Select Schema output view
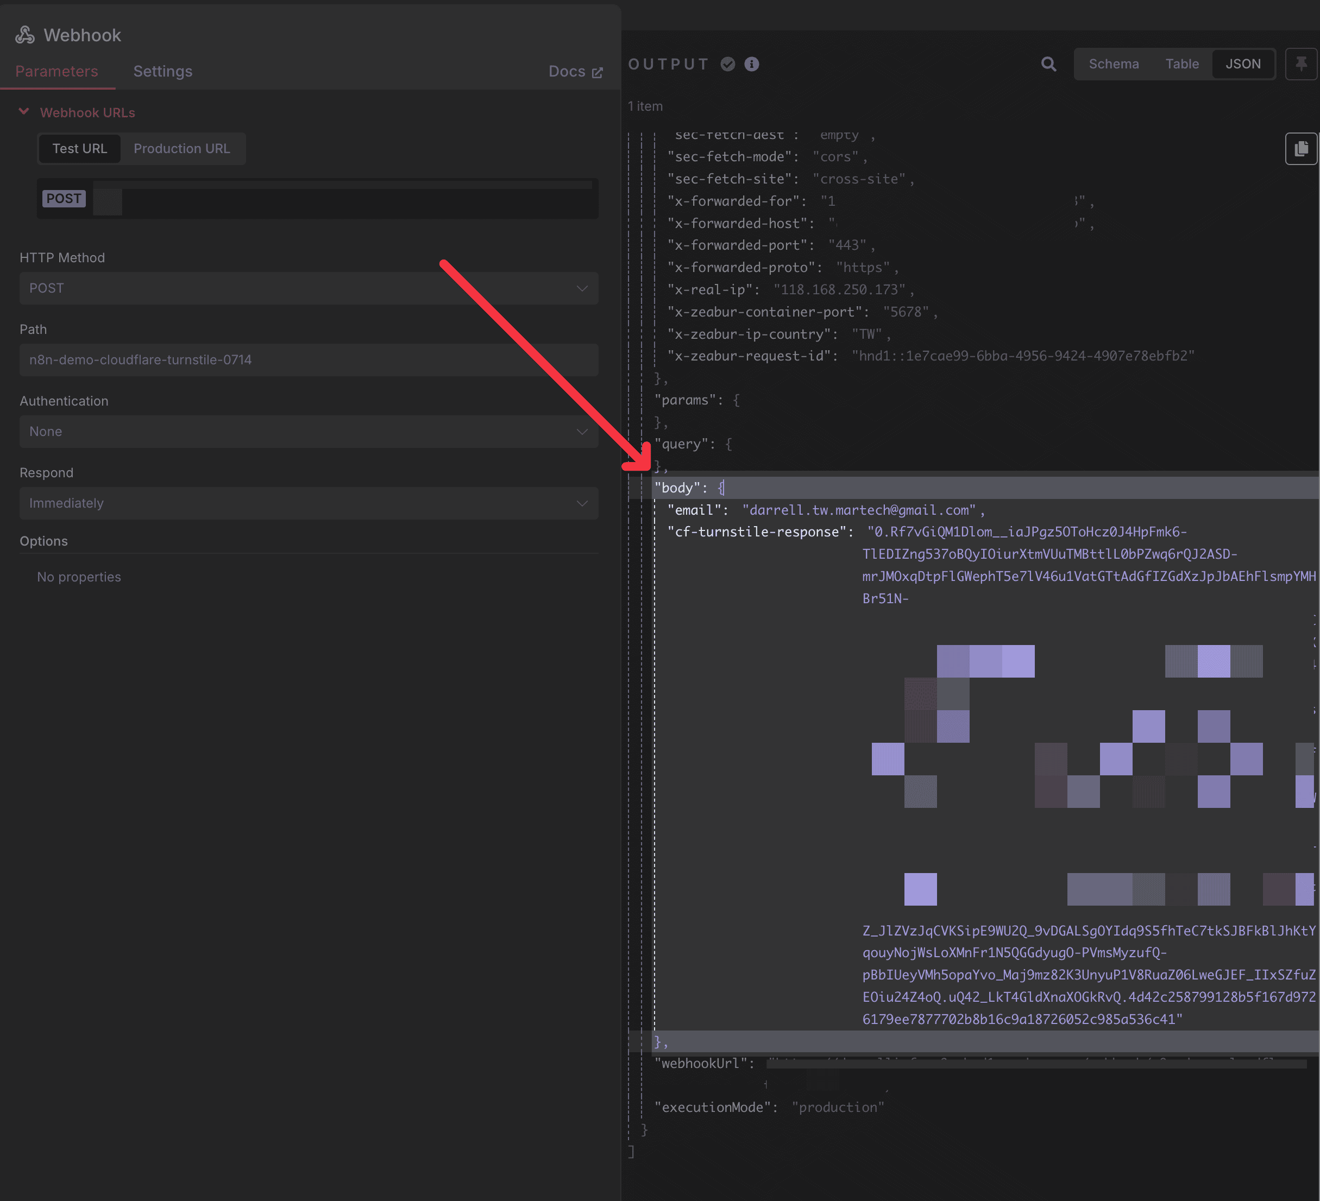1320x1201 pixels. click(x=1113, y=64)
